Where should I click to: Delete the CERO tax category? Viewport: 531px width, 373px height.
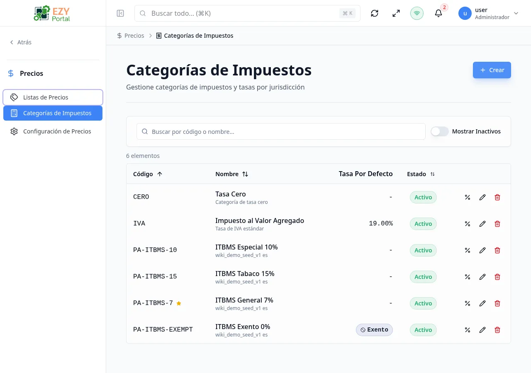pos(497,197)
